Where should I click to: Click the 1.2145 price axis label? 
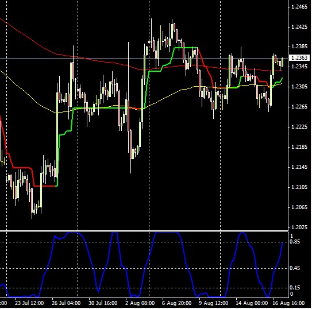[x=299, y=167]
